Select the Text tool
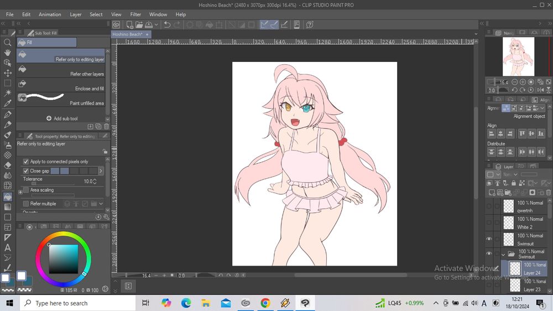The height and width of the screenshot is (311, 553). 8,247
